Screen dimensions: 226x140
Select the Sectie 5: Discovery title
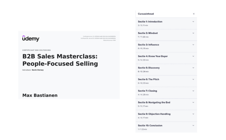tap(149, 68)
